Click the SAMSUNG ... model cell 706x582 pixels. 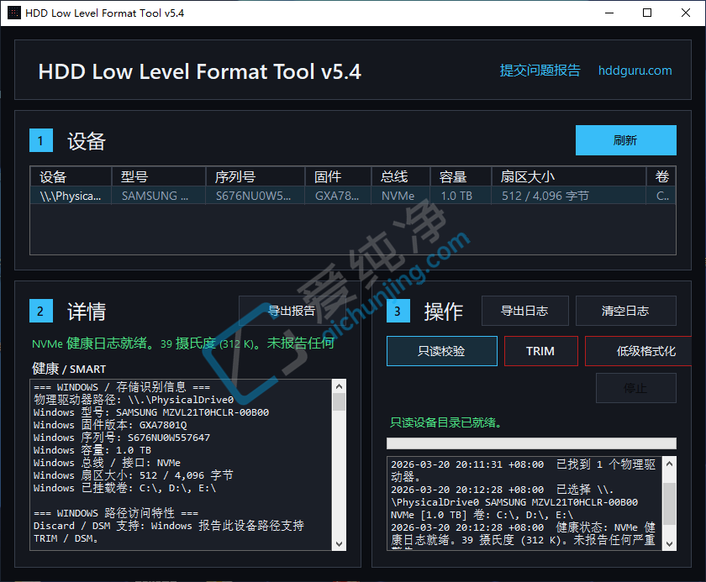pos(159,196)
